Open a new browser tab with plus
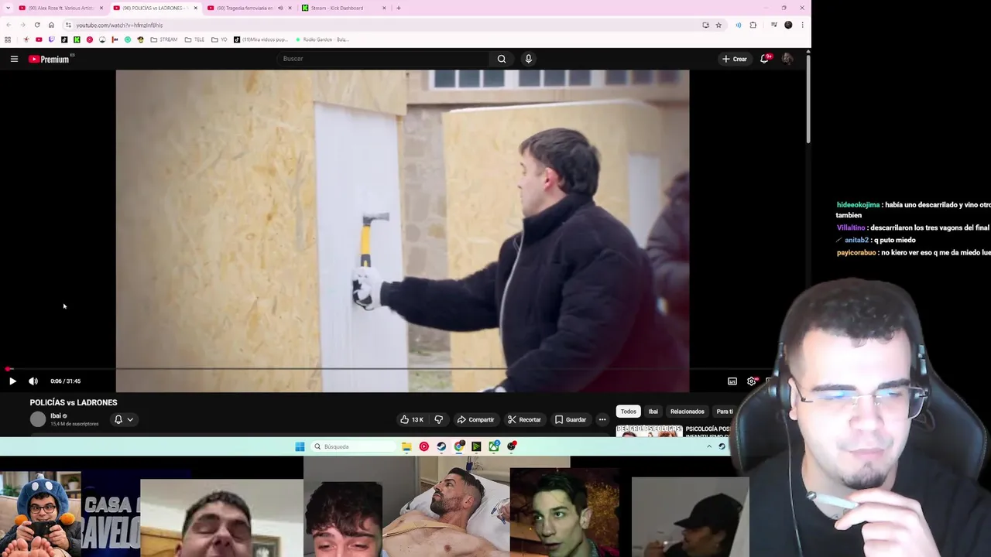Viewport: 991px width, 557px height. (x=399, y=8)
